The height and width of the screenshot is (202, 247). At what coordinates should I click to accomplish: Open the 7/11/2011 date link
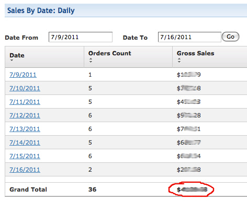click(x=25, y=102)
